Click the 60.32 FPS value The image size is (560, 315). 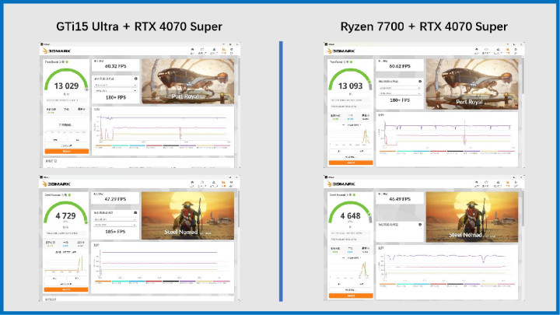tap(115, 66)
